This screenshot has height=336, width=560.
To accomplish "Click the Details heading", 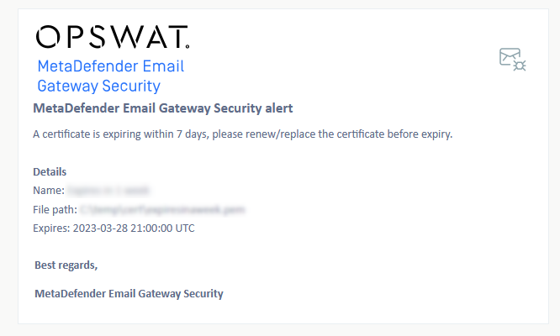I will click(50, 172).
